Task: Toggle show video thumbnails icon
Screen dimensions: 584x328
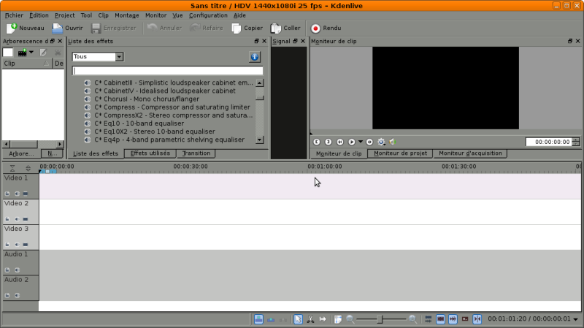Action: (x=441, y=319)
